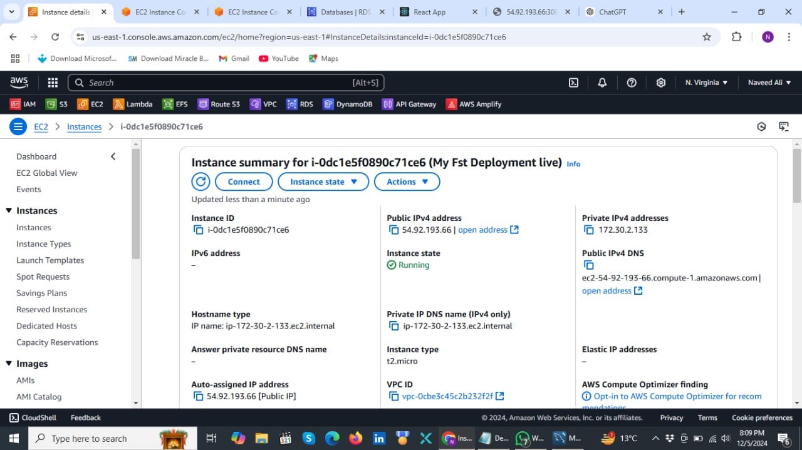Copy the Instance ID using its copy icon
Viewport: 802px width, 450px height.
coord(199,230)
